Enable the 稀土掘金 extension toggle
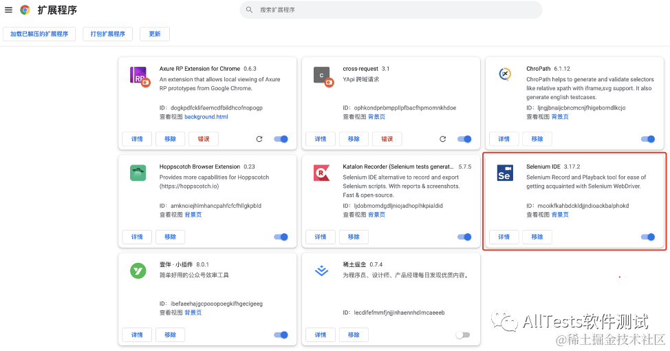This screenshot has width=670, height=351. pos(463,334)
